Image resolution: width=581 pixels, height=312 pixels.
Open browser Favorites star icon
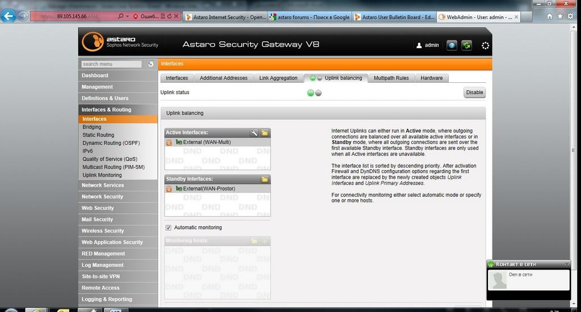tap(560, 16)
